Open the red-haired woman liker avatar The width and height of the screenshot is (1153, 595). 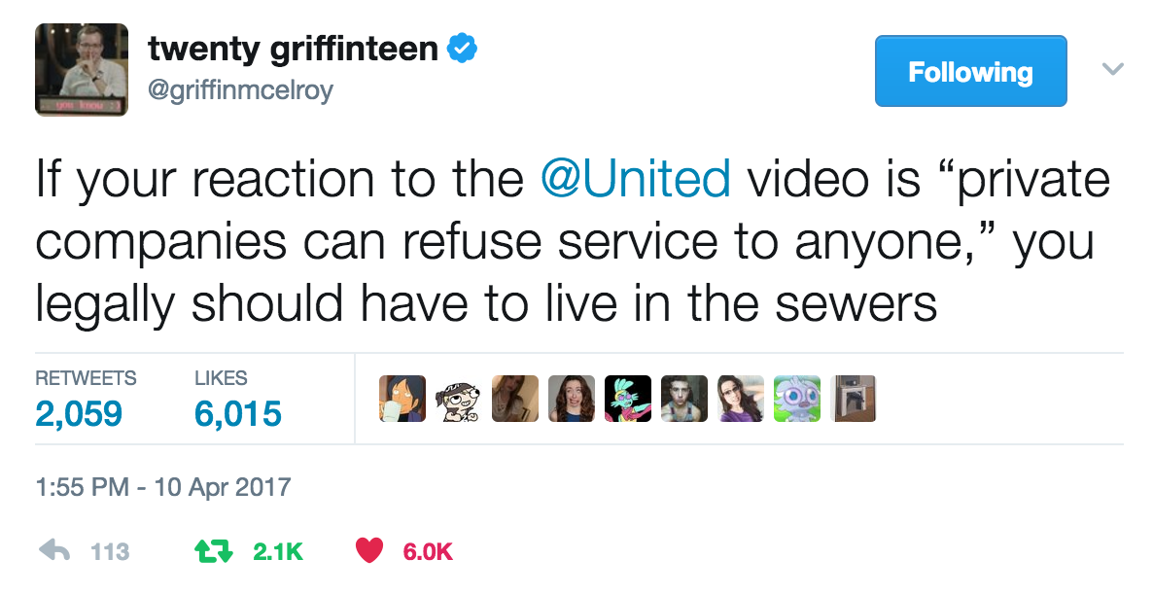click(572, 399)
